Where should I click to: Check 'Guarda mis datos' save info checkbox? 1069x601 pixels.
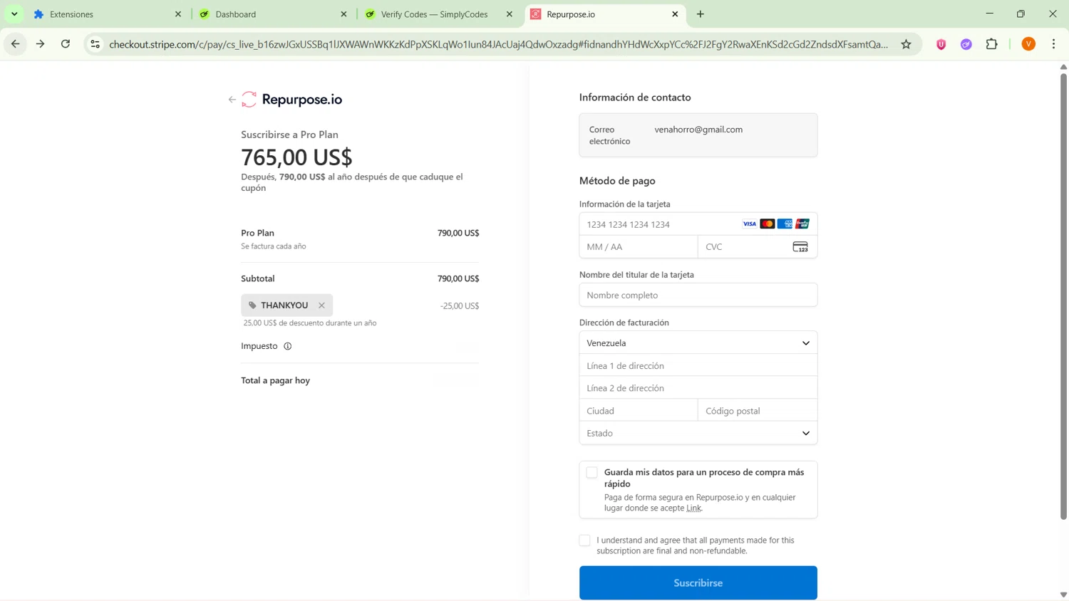(x=592, y=473)
